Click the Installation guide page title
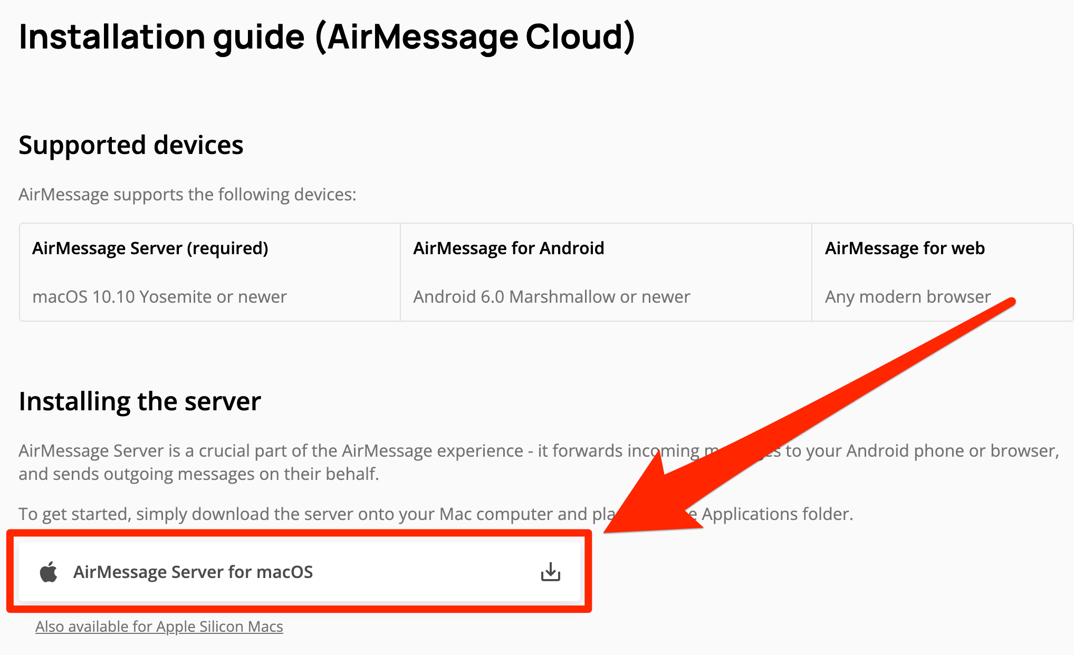The image size is (1074, 655). click(x=327, y=37)
